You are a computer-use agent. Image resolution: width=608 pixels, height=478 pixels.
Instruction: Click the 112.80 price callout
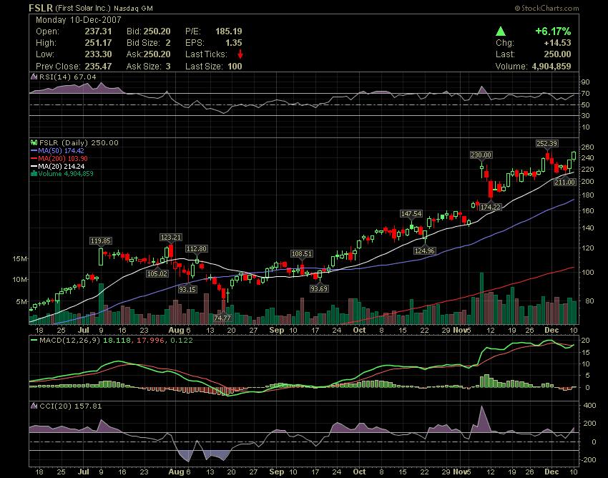click(196, 249)
